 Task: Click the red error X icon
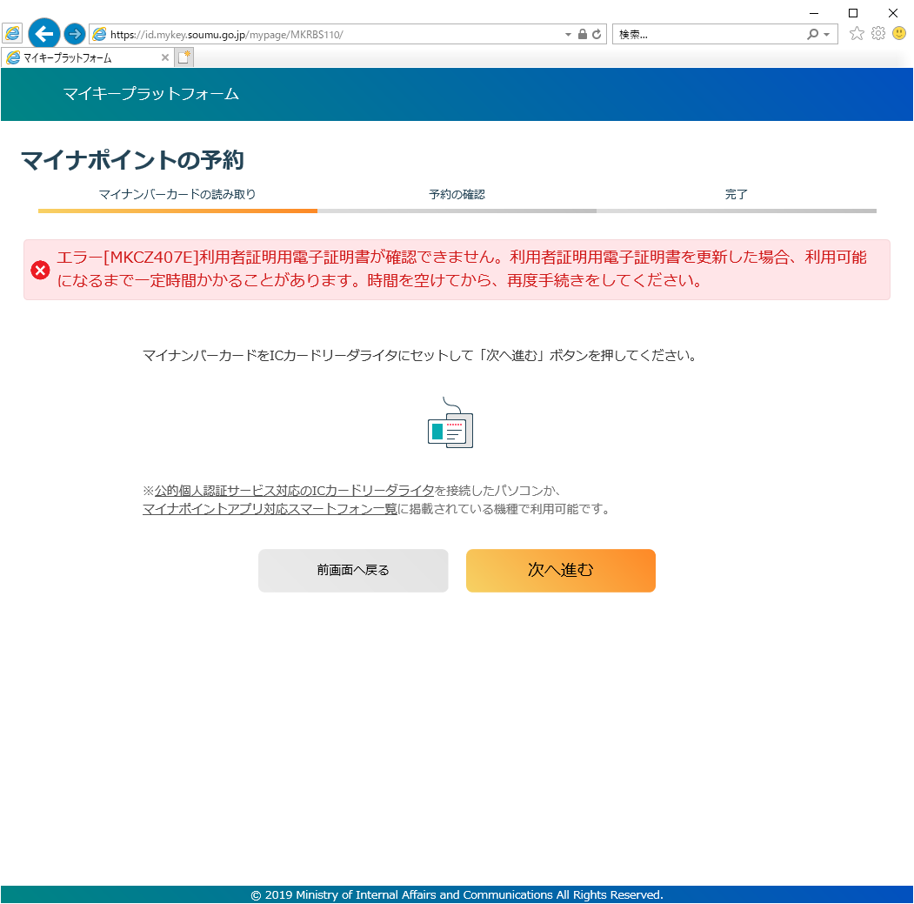[40, 270]
